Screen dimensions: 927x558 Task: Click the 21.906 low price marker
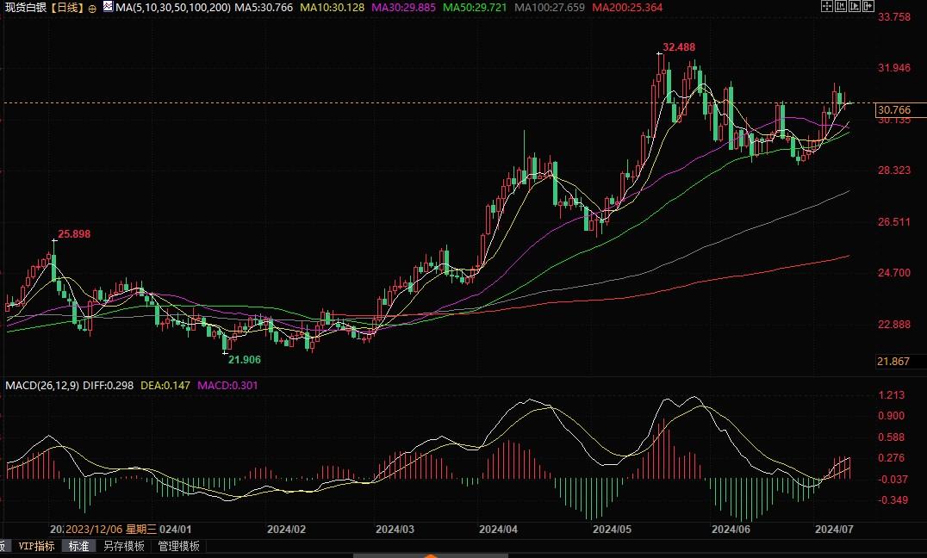[x=244, y=359]
